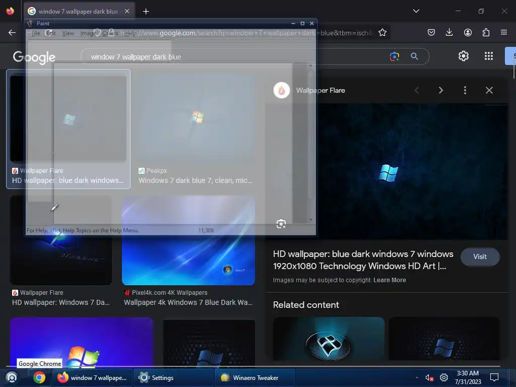Show previous image in preview panel
This screenshot has height=387, width=516.
(417, 90)
